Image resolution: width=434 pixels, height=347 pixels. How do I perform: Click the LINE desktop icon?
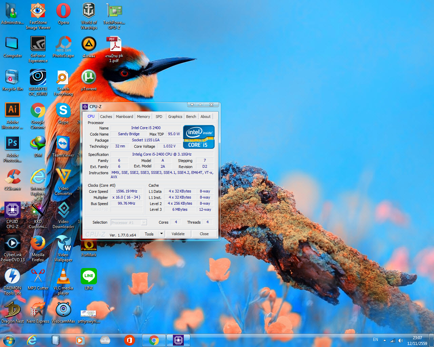click(x=89, y=279)
